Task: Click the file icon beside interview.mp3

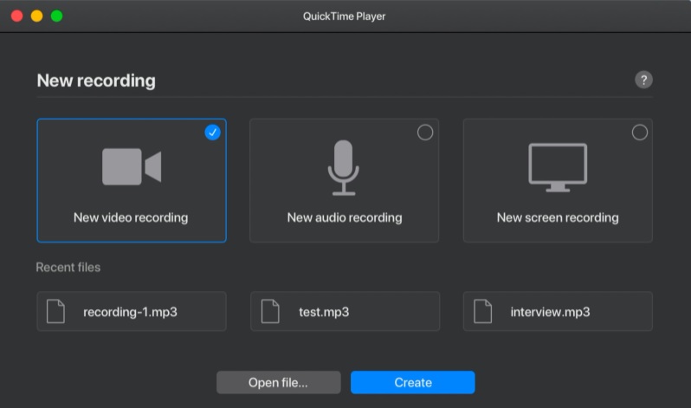Action: [482, 311]
